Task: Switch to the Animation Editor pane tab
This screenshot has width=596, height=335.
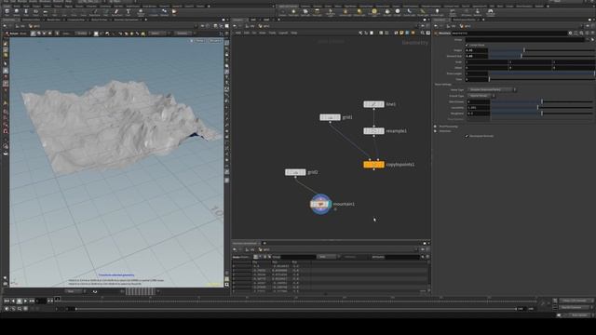Action: pos(31,20)
